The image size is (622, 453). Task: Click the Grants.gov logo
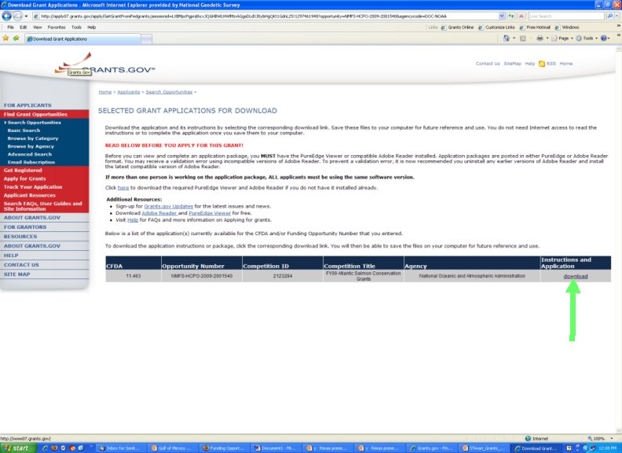[x=104, y=64]
